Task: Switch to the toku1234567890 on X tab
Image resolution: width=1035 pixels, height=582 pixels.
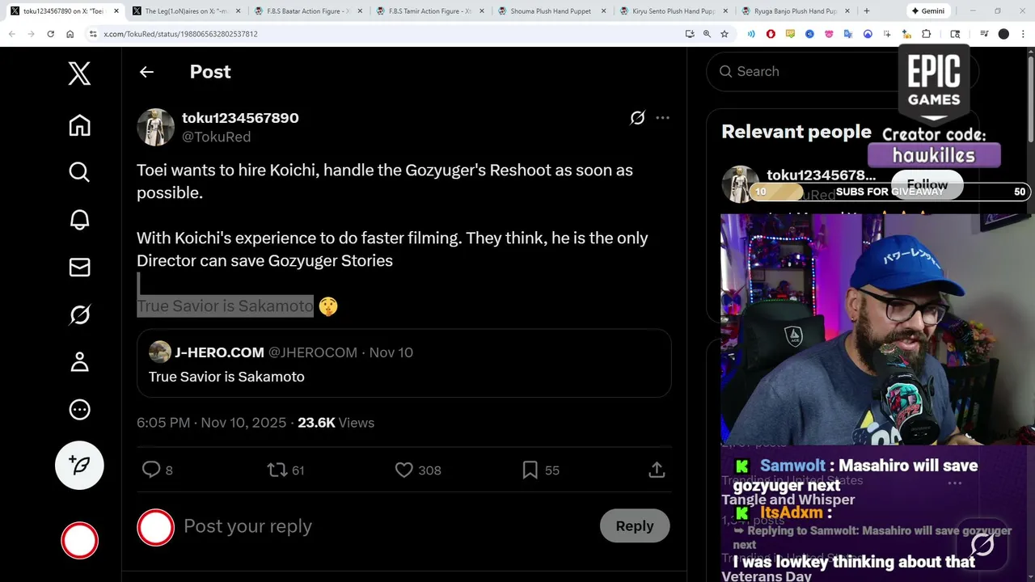Action: click(64, 11)
